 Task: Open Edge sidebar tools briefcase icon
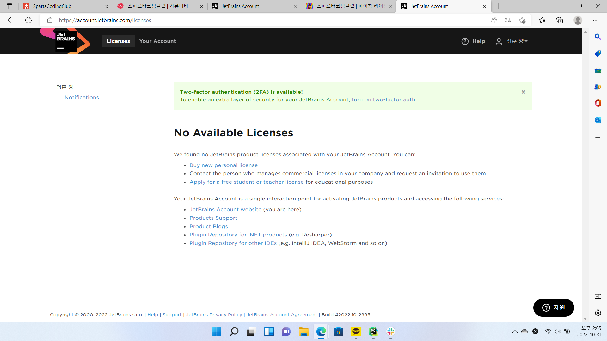pos(598,70)
